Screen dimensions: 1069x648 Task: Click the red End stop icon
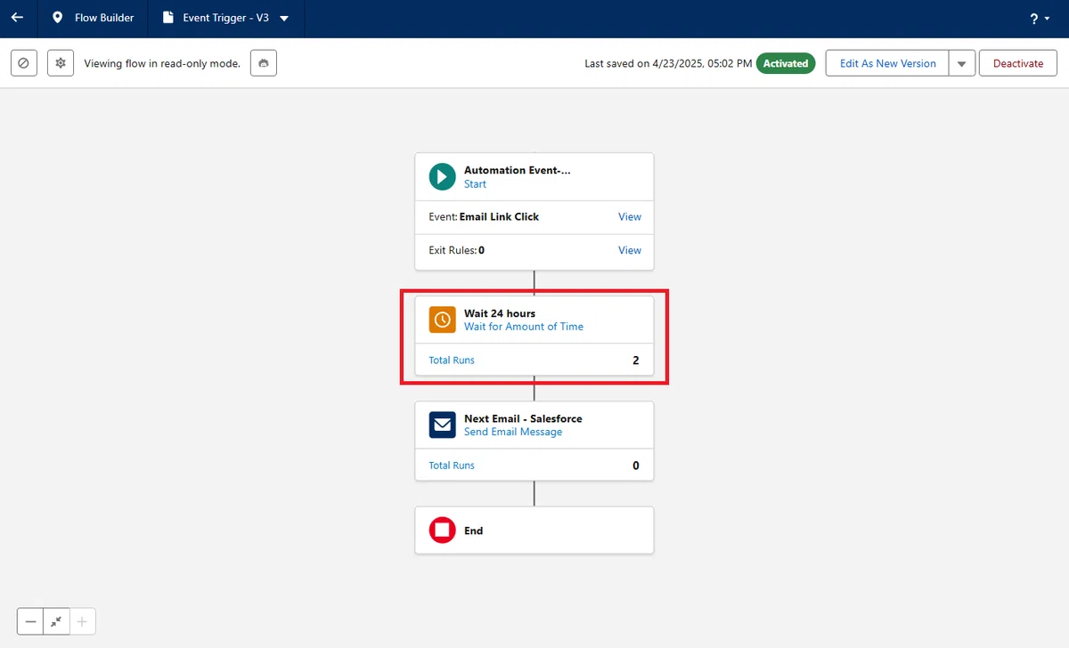tap(442, 531)
